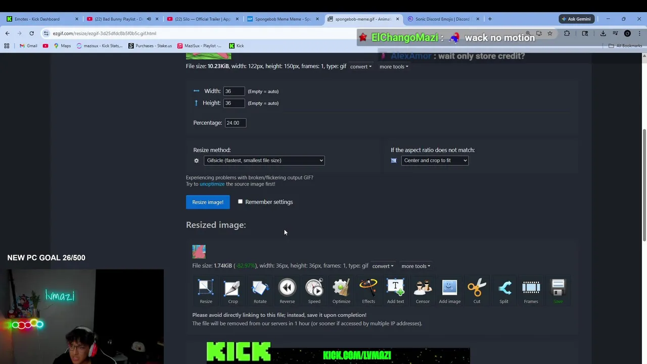Screen dimensions: 647x364
Task: Go back in browser history
Action: [7, 33]
